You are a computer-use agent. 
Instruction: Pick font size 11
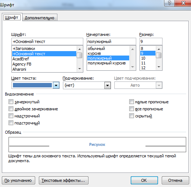pos(148,63)
